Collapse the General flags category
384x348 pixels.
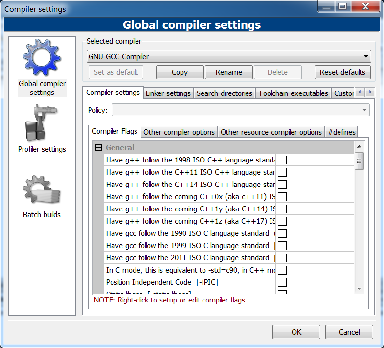point(98,147)
